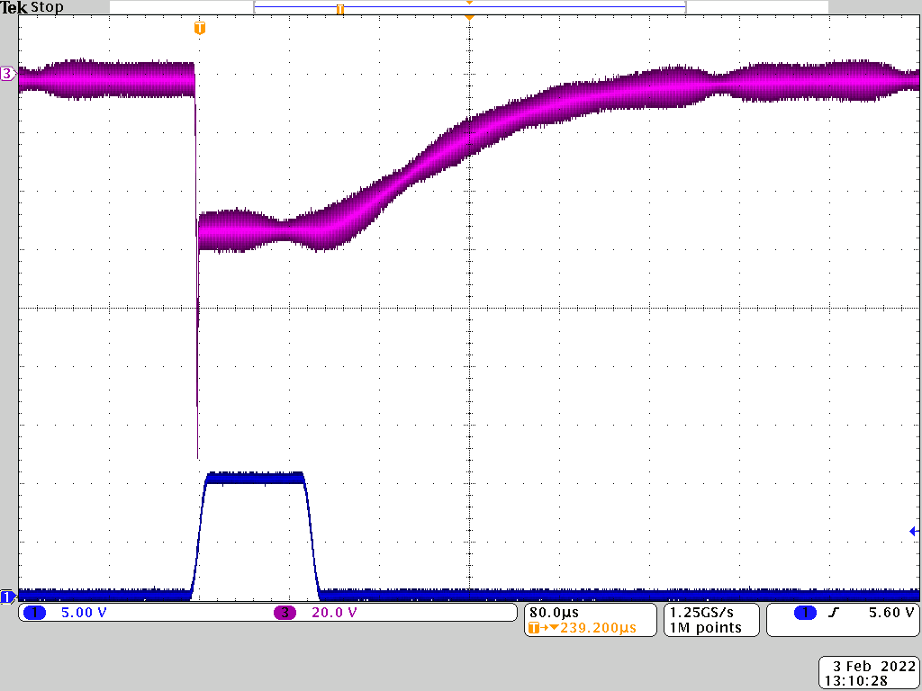Click the 1.25GS/s sample rate readout
This screenshot has width=922, height=691.
coord(701,612)
